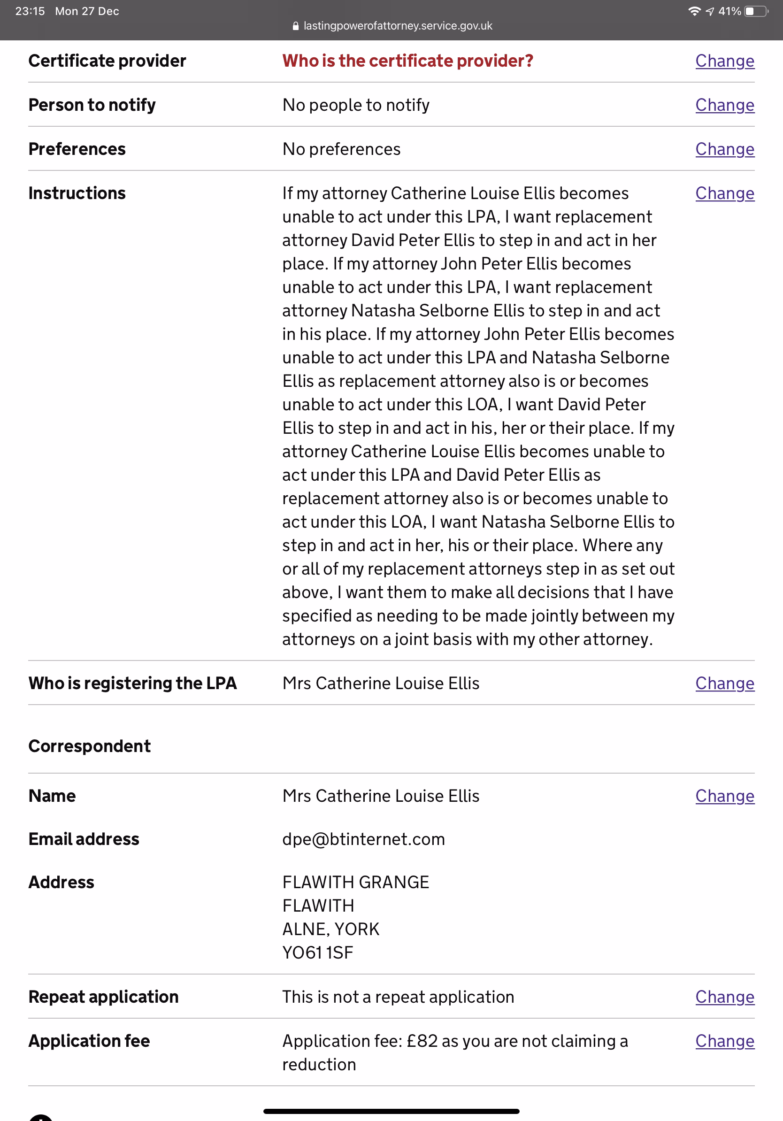Tap the YO61 1SF postcode text
The height and width of the screenshot is (1121, 783).
click(x=317, y=952)
